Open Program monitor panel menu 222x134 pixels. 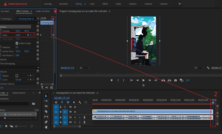tap(109, 11)
